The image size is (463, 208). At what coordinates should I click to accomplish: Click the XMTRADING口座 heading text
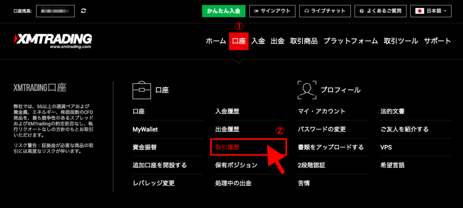click(40, 87)
